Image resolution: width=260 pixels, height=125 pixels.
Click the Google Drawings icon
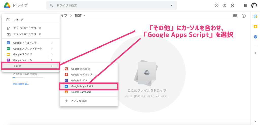66,69
